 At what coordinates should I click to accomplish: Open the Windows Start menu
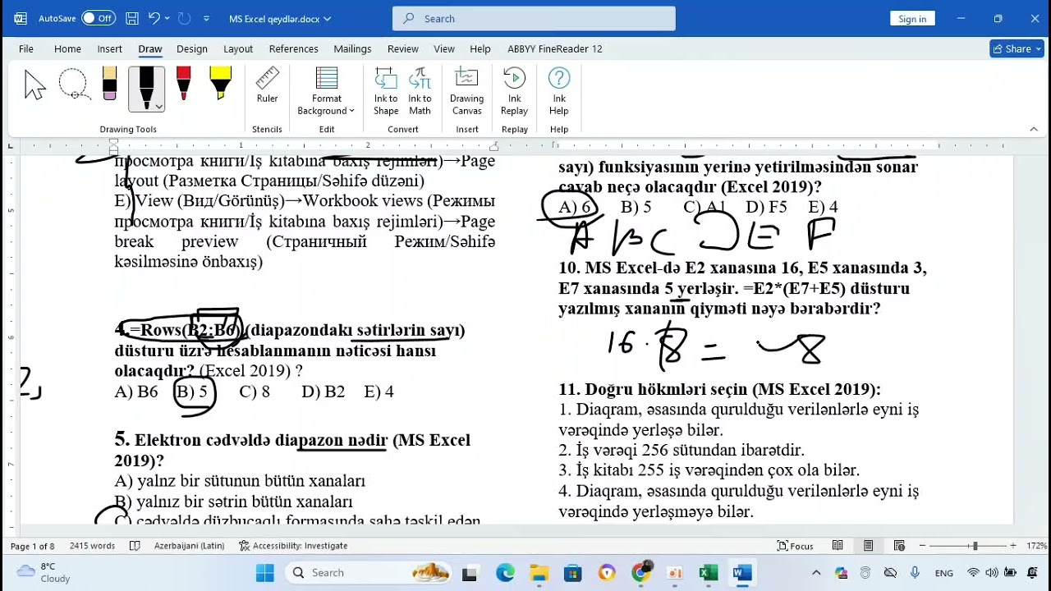(264, 572)
